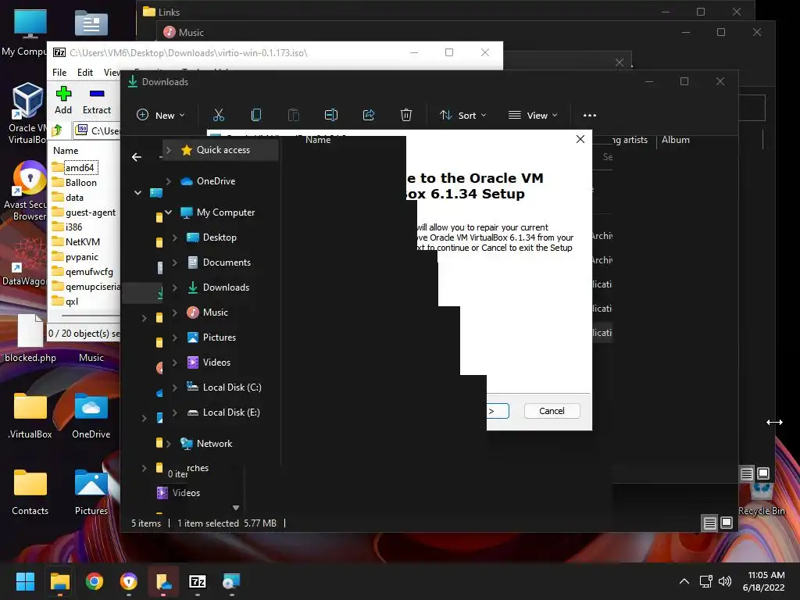
Task: Open File Explorer from the taskbar
Action: pyautogui.click(x=59, y=581)
